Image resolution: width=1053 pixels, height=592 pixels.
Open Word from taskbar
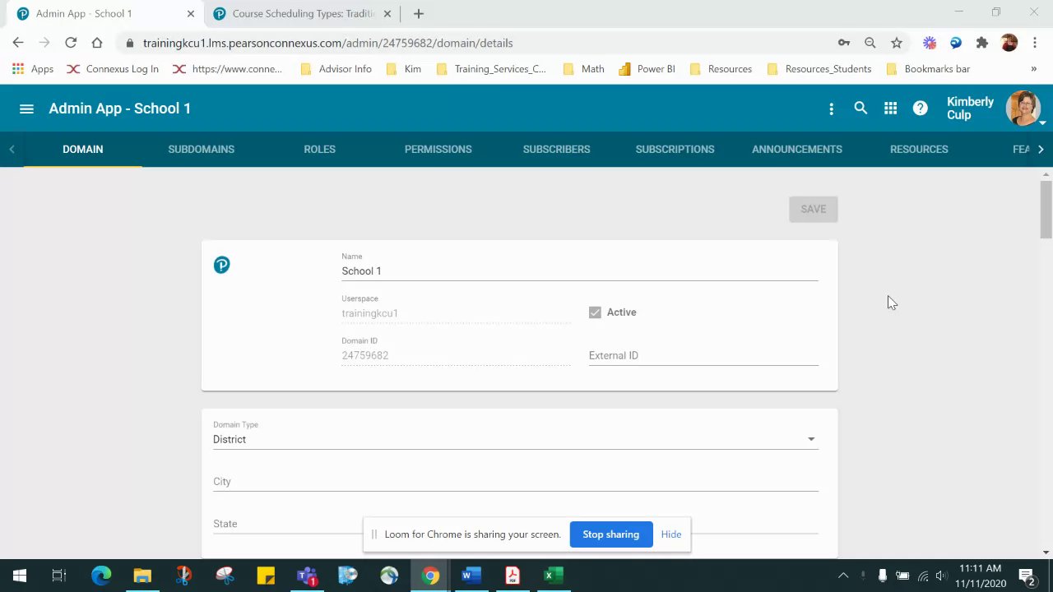471,576
